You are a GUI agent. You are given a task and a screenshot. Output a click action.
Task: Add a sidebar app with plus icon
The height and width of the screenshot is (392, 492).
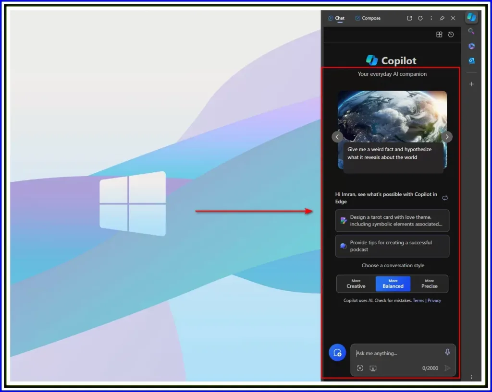(471, 84)
